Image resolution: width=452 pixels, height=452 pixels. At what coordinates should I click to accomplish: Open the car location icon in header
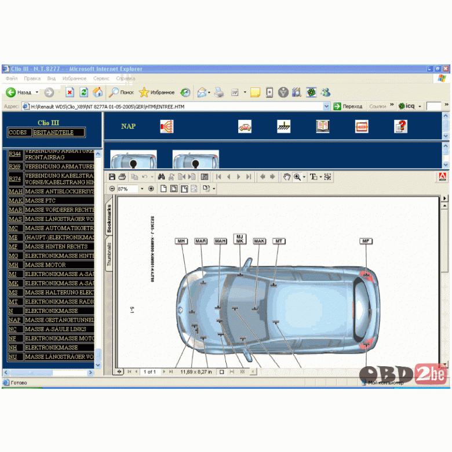(245, 126)
